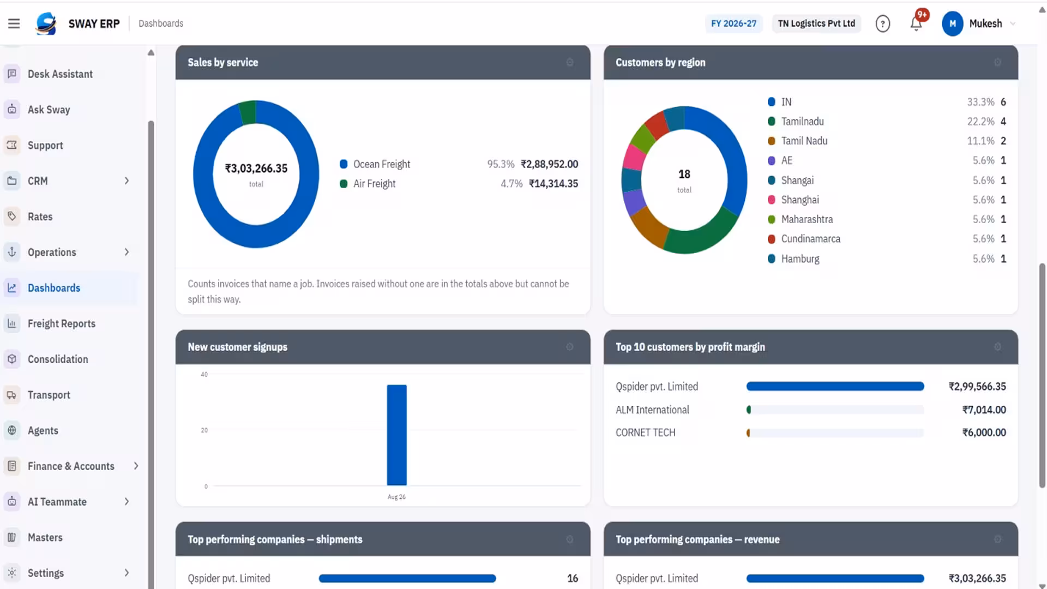The width and height of the screenshot is (1047, 589).
Task: Click the Freight Reports bar chart icon
Action: click(x=12, y=323)
